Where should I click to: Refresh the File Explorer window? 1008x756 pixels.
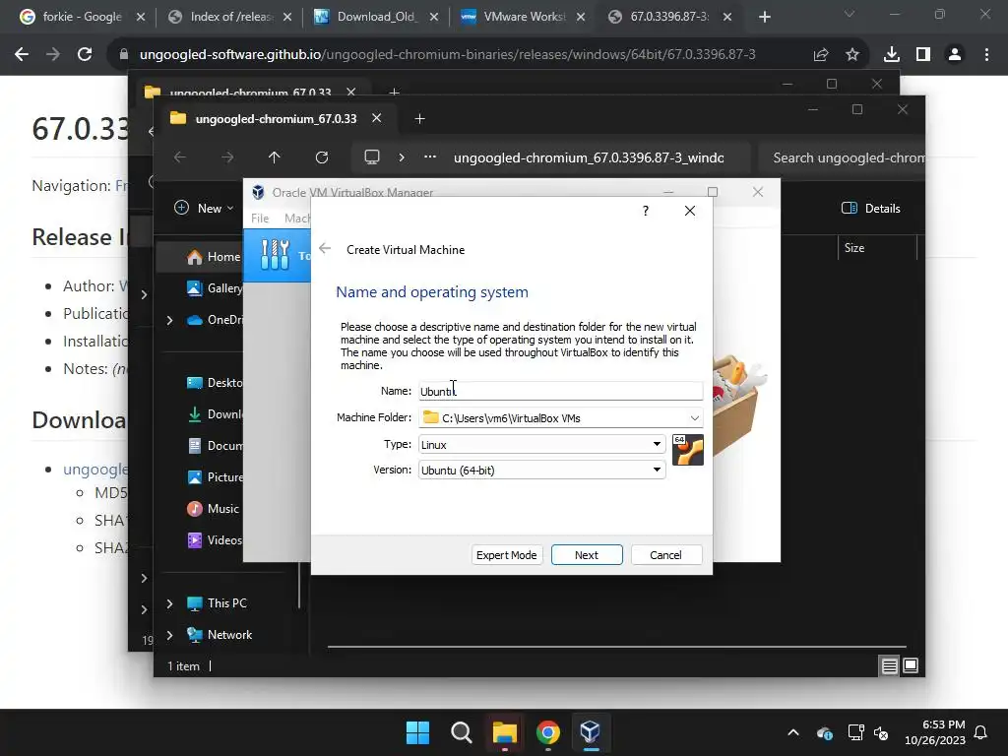(322, 157)
